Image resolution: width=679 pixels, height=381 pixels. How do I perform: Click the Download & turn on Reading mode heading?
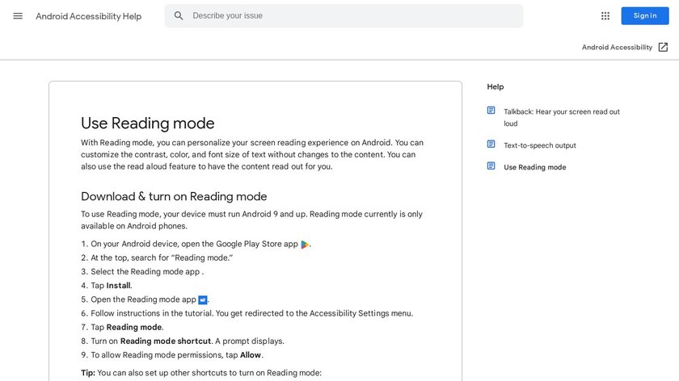[x=174, y=196]
